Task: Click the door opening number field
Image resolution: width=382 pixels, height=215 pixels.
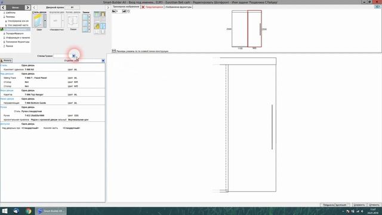Action: point(72,8)
